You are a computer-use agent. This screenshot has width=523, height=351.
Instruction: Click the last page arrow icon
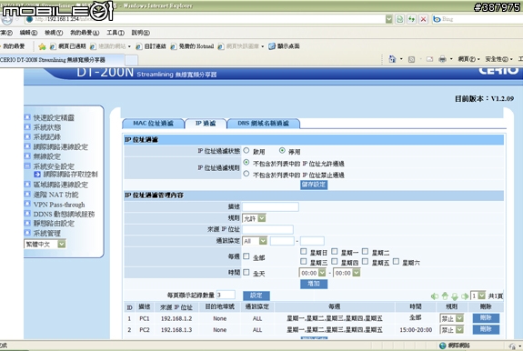(x=465, y=296)
